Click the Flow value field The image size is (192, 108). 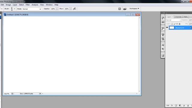pos(67,9)
